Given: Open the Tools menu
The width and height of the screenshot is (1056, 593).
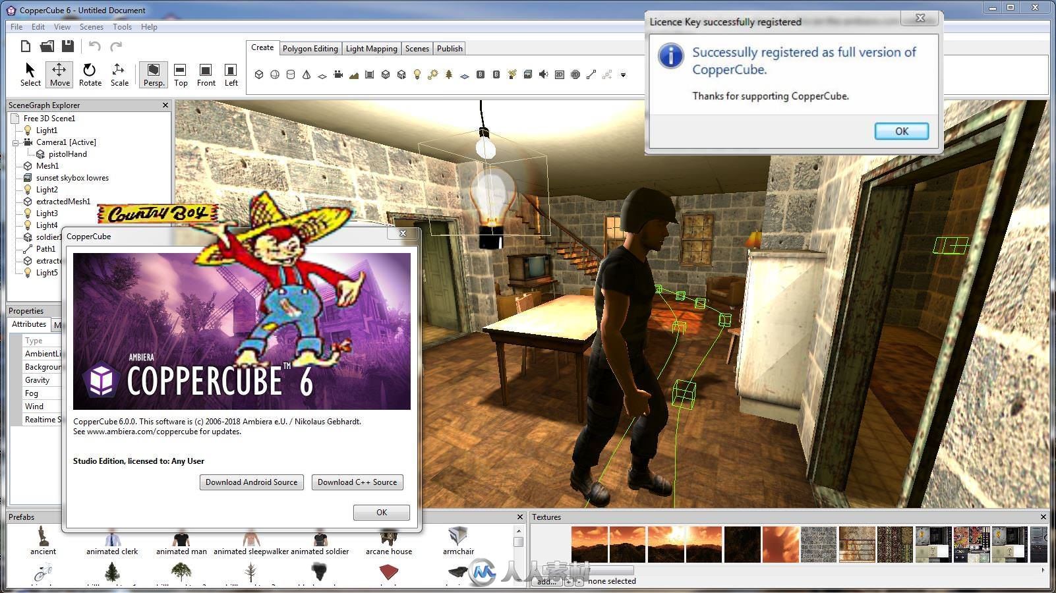Looking at the screenshot, I should 122,27.
